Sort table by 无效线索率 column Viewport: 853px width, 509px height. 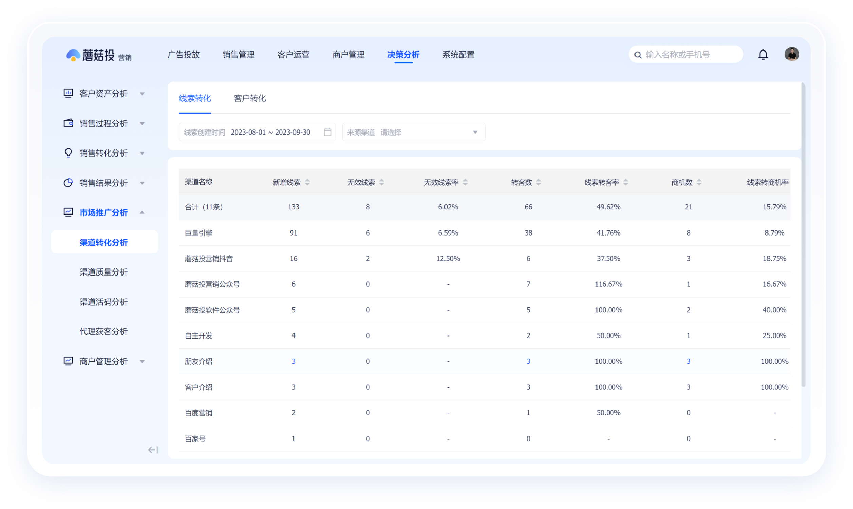click(465, 182)
